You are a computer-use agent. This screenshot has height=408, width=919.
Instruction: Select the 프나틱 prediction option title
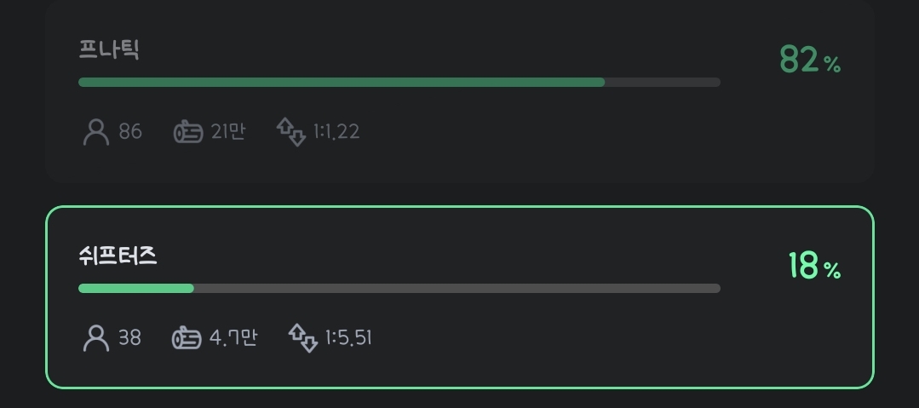[x=109, y=49]
